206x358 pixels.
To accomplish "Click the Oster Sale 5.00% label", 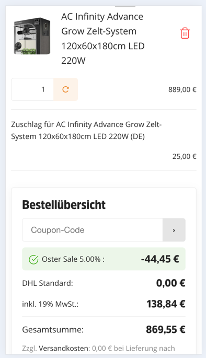I will click(73, 259).
